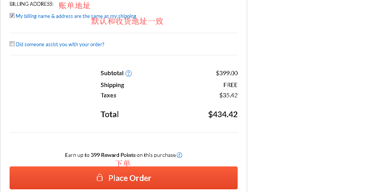
Task: Select the $399.00 subtotal amount
Action: point(227,73)
